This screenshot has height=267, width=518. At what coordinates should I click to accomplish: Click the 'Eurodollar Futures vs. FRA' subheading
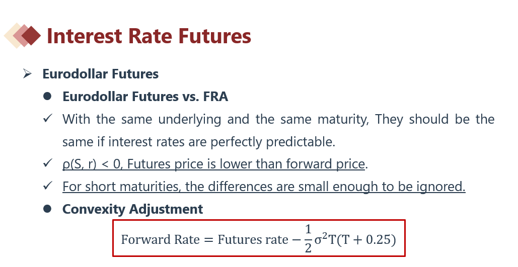click(145, 97)
